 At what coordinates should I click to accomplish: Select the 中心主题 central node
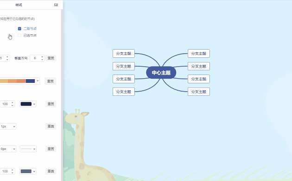(161, 73)
